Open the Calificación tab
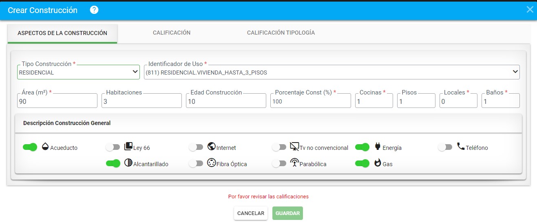 point(172,33)
